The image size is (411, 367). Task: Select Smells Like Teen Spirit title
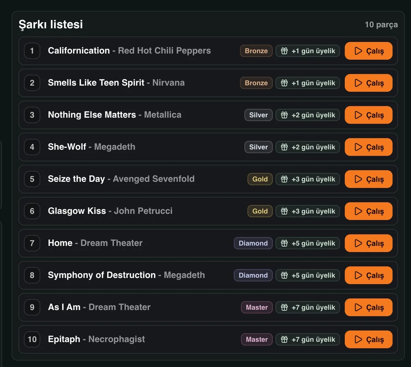tap(96, 83)
